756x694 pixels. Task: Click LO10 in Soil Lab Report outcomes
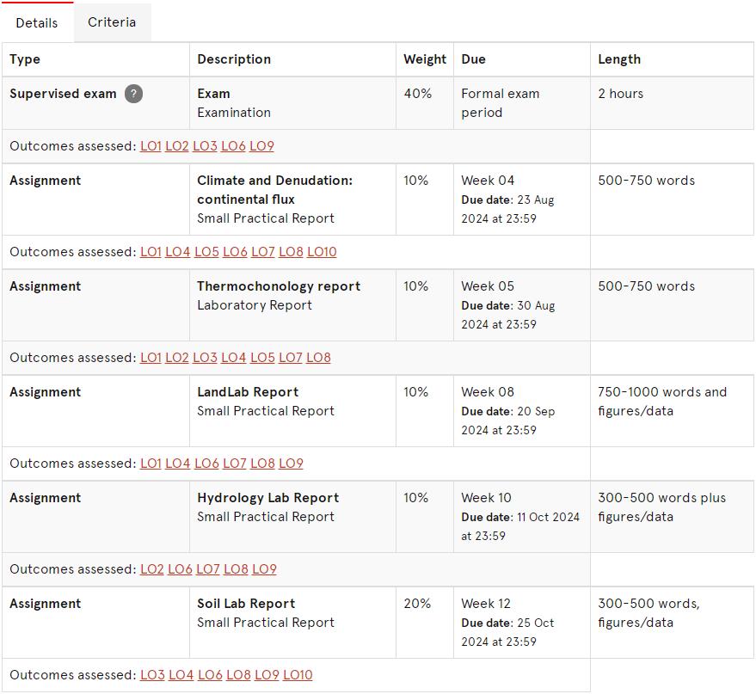[x=298, y=675]
